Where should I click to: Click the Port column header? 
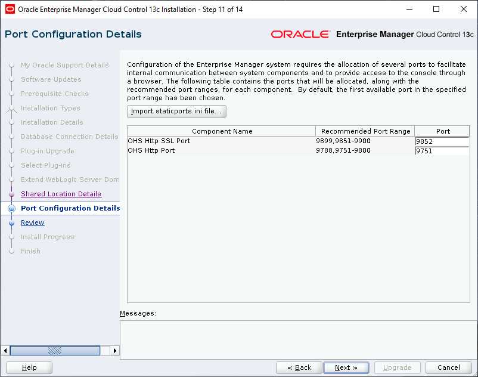[x=442, y=131]
